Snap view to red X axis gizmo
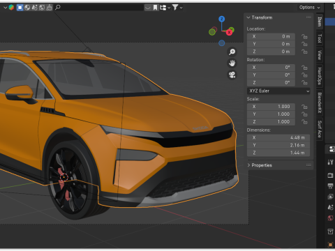The image size is (335, 251). point(229,32)
